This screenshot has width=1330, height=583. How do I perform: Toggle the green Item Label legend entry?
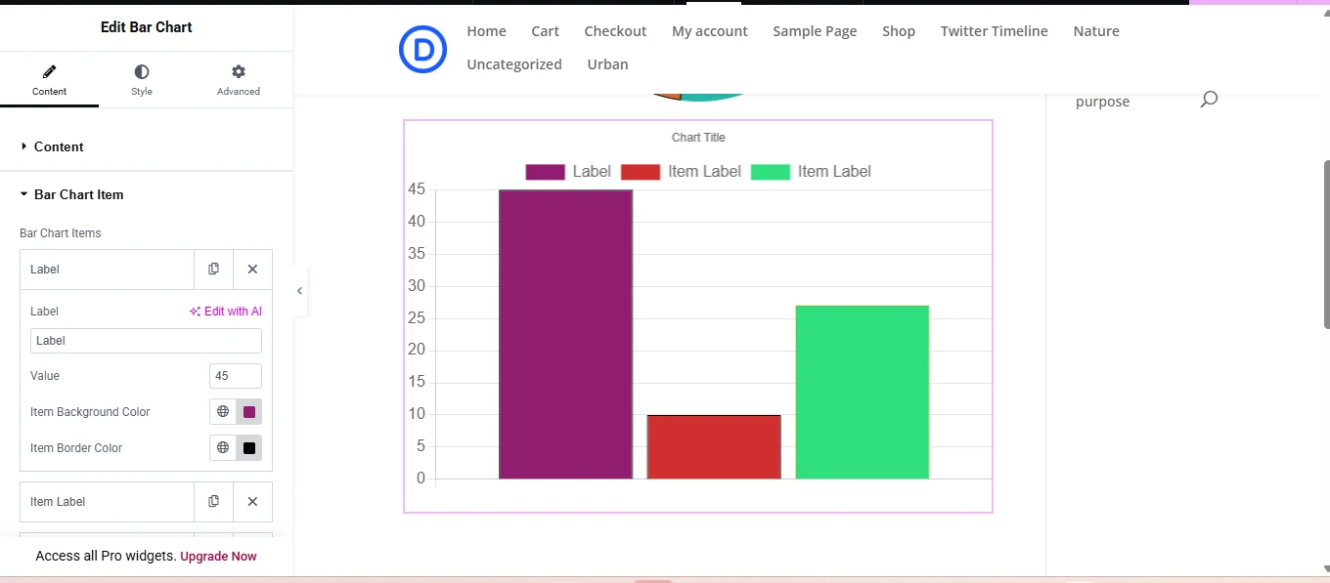(811, 172)
